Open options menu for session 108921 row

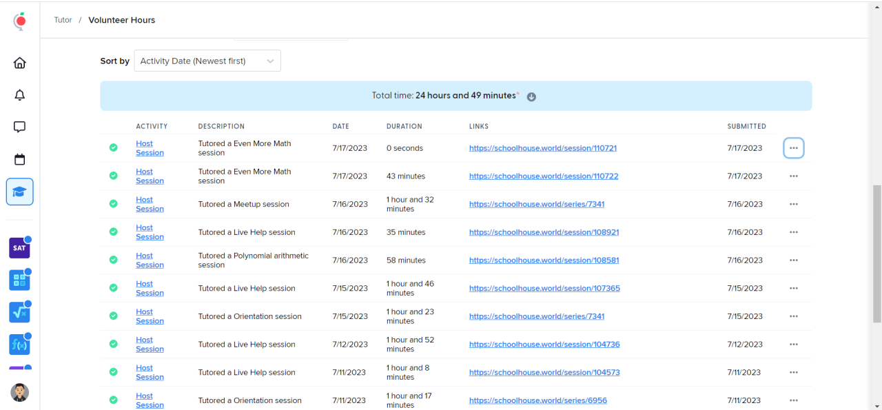(793, 232)
